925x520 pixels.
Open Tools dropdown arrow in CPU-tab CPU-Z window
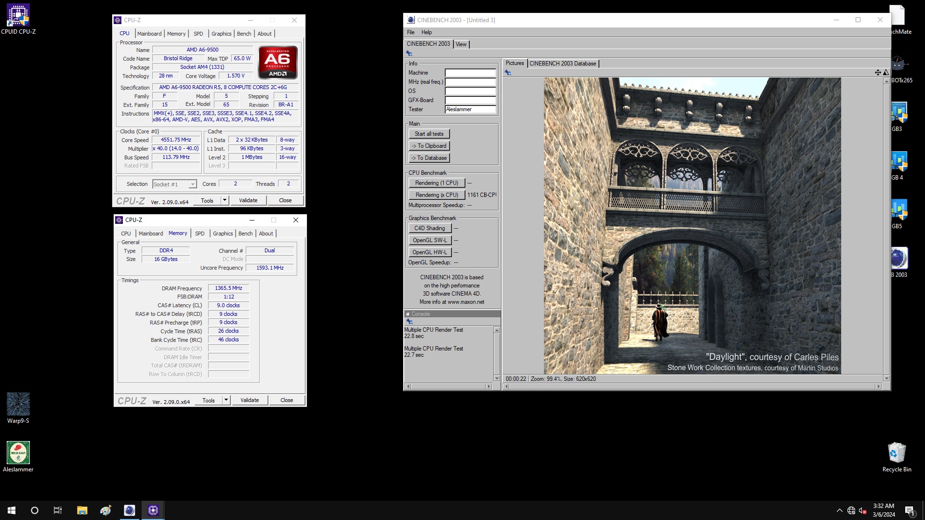pos(225,200)
